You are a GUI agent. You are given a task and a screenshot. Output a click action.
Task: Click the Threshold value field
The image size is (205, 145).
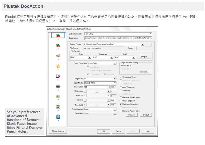[x=113, y=105]
